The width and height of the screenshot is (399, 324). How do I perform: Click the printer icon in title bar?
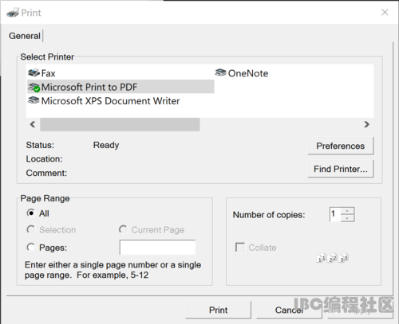[13, 13]
